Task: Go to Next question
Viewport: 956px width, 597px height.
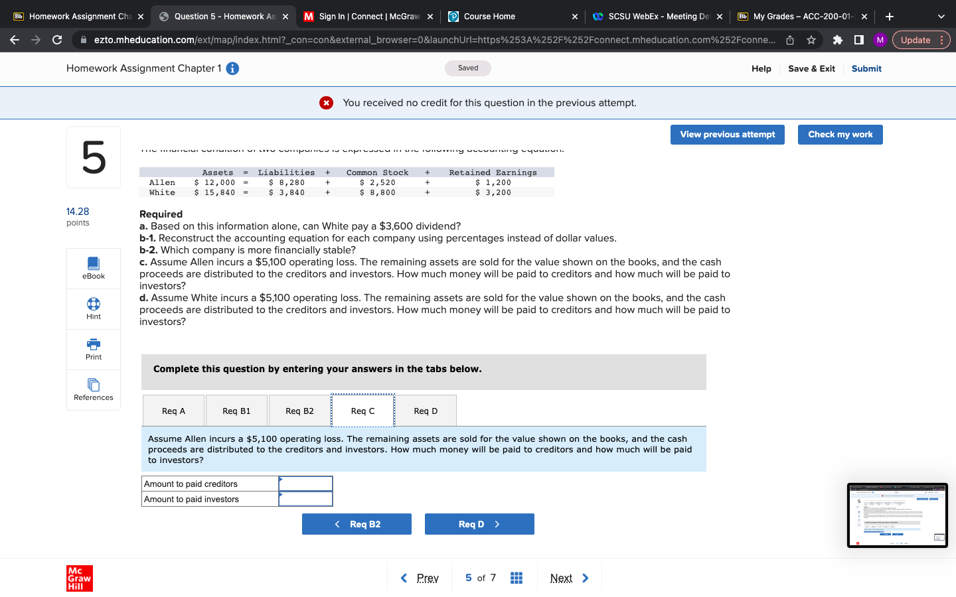Action: [570, 578]
